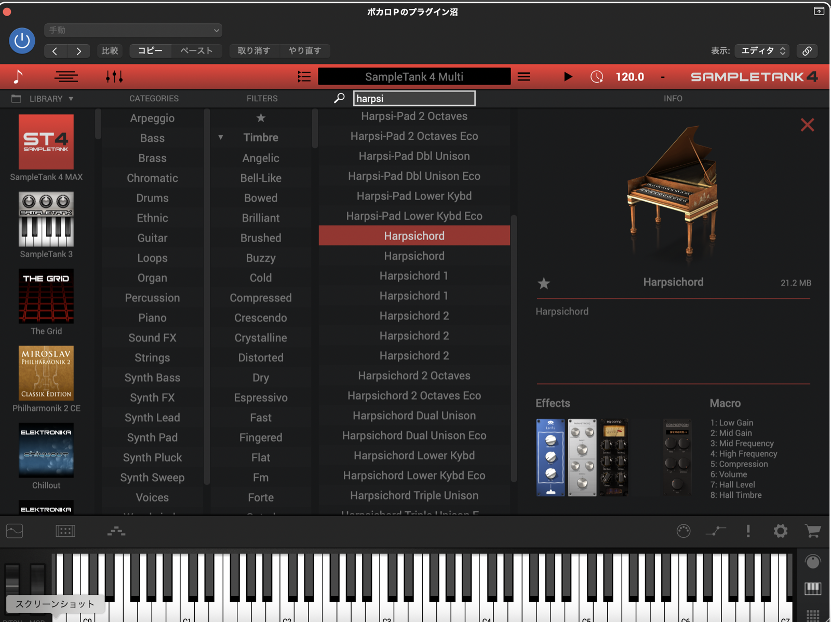Open the pads panel icon
Screen dimensions: 831x622
(65, 531)
